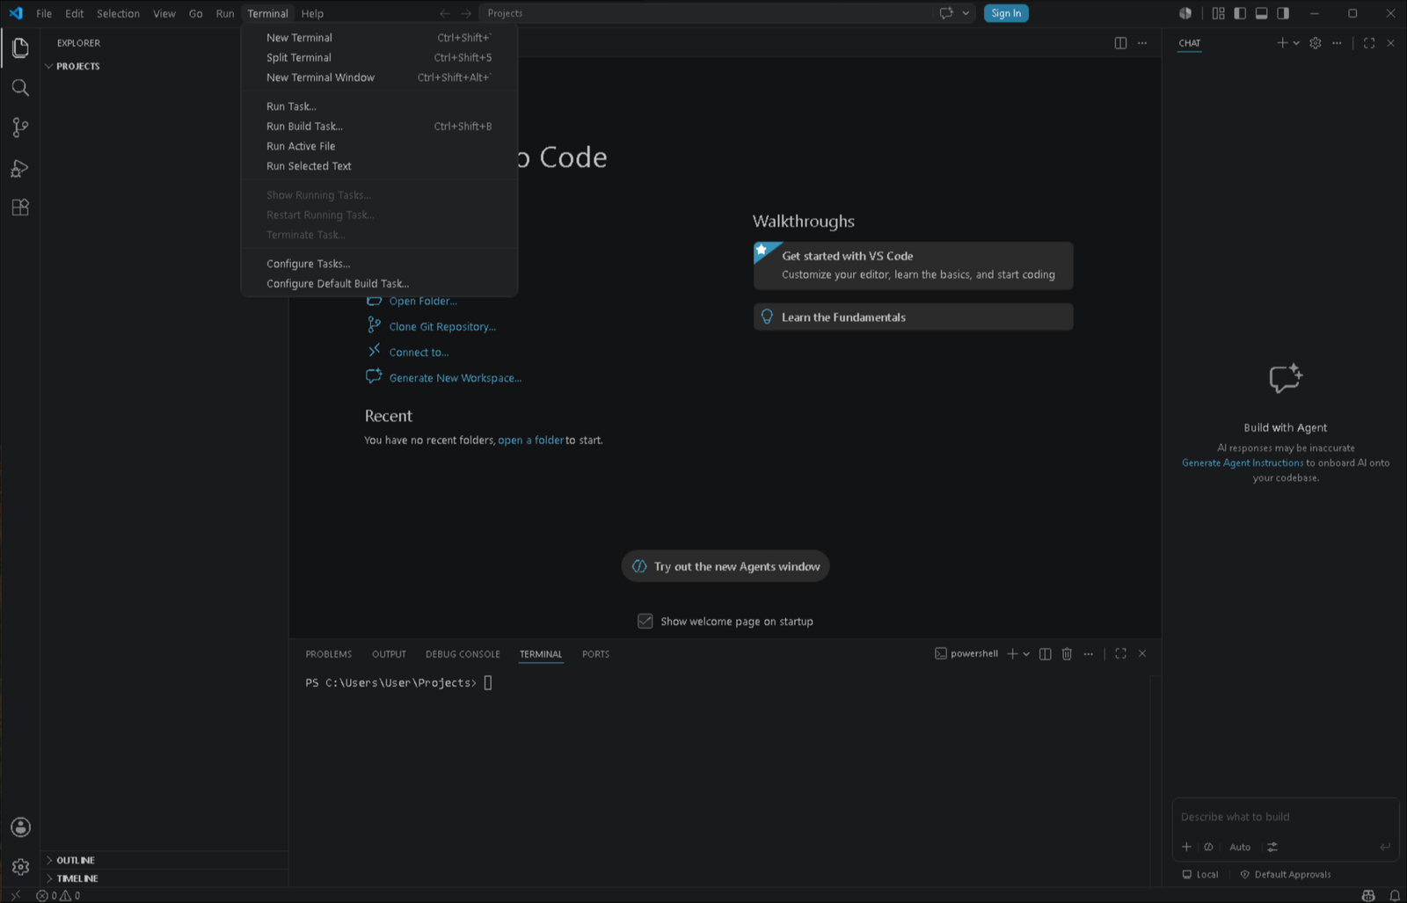The height and width of the screenshot is (903, 1407).
Task: Switch to the PROBLEMS tab
Action: pos(329,654)
